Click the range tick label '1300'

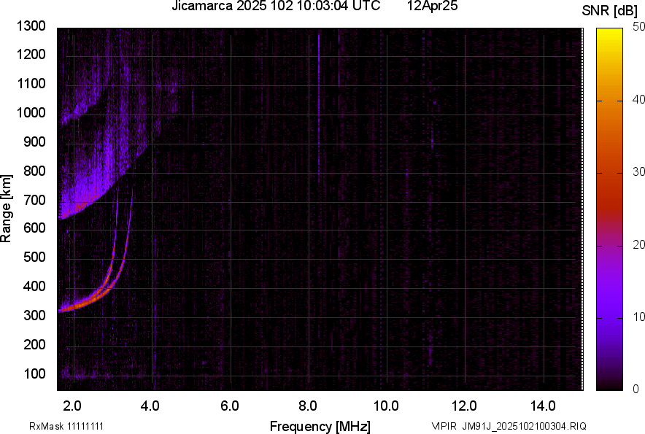tap(31, 26)
